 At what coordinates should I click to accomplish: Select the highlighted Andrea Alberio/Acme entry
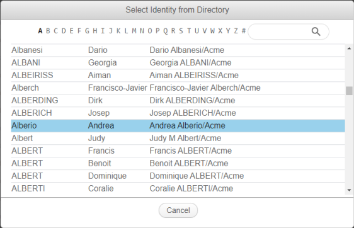(178, 126)
